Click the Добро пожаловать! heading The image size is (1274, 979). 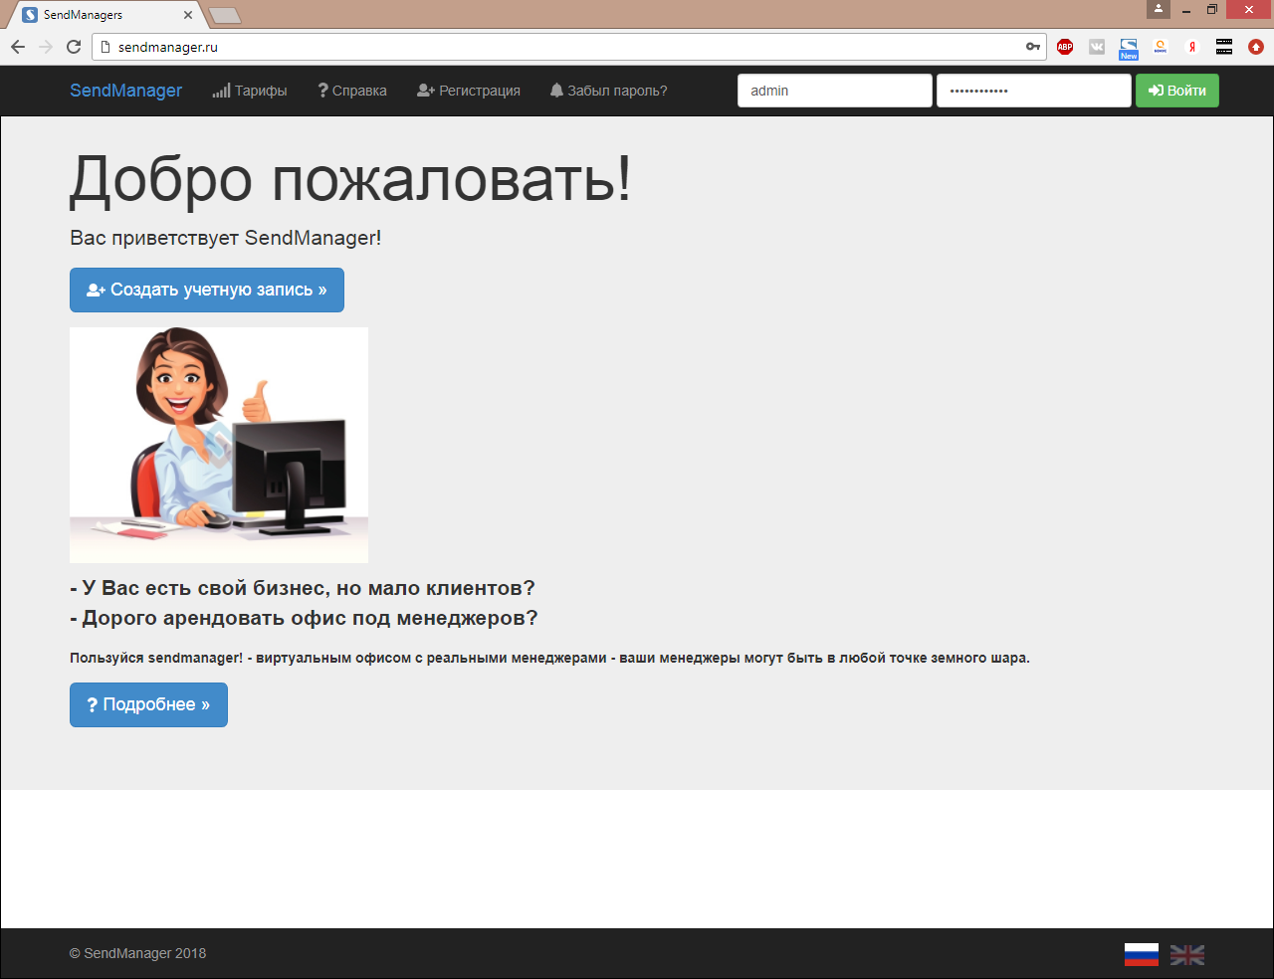[350, 180]
